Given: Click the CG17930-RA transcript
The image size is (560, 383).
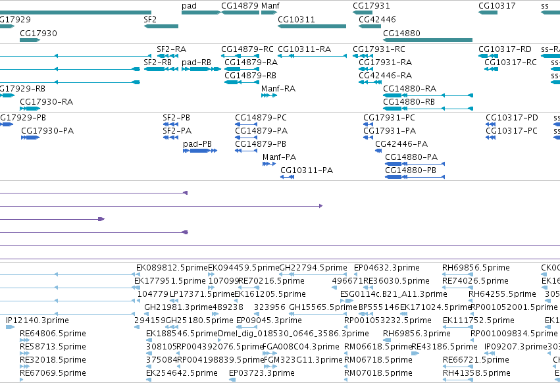Looking at the screenshot, I should tap(30, 109).
